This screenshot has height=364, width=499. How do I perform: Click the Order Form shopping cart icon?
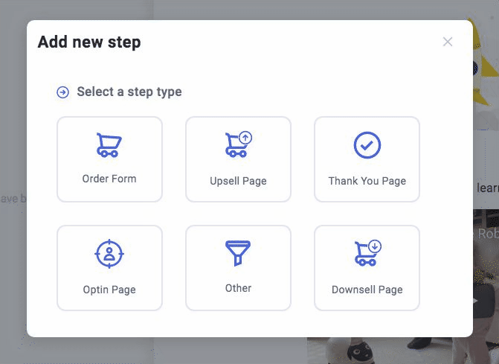(x=109, y=145)
